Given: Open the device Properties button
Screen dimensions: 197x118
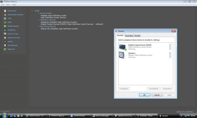Looking at the screenshot, I should (167, 89).
